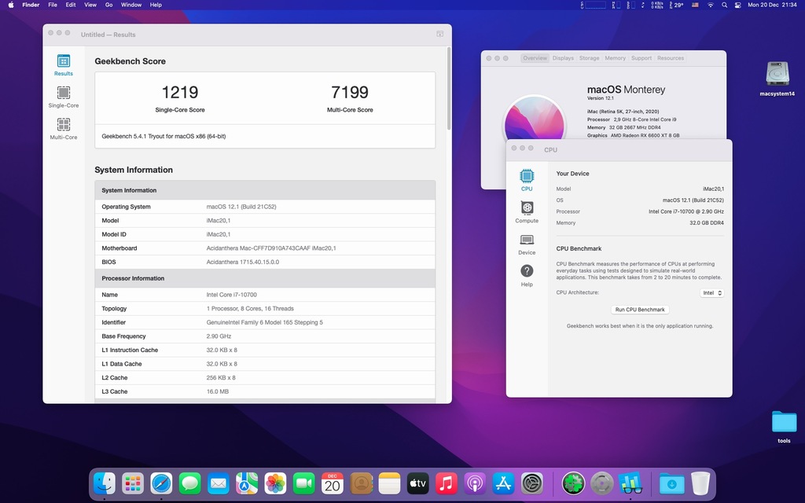Click the US flag input source icon
The height and width of the screenshot is (503, 805).
tap(695, 5)
